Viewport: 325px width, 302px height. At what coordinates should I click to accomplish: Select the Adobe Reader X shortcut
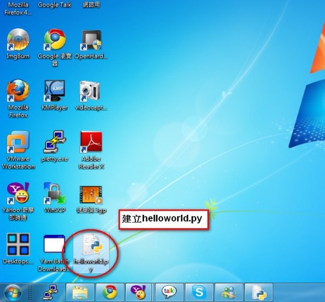point(91,150)
